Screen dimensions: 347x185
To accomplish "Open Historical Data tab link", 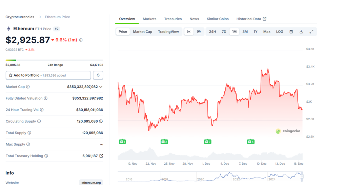I will (251, 19).
